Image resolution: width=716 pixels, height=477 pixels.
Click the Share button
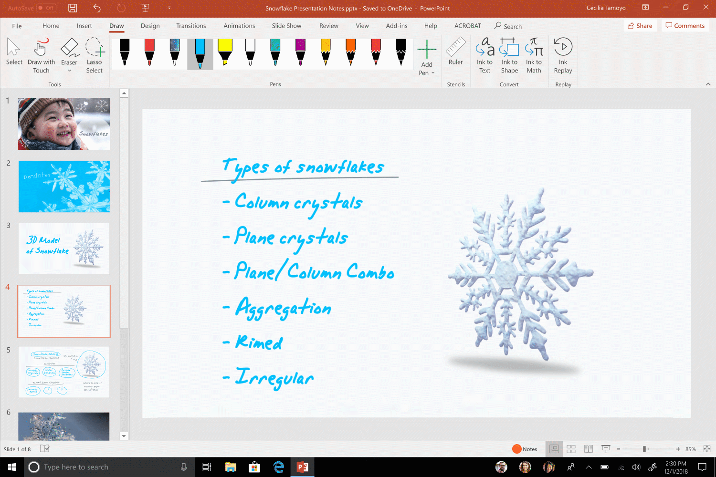[640, 26]
